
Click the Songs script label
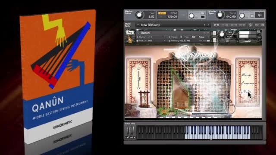(246, 75)
